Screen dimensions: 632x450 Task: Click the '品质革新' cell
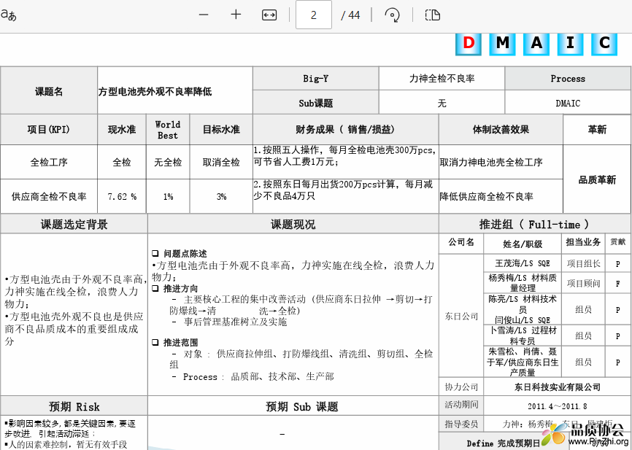(x=597, y=179)
